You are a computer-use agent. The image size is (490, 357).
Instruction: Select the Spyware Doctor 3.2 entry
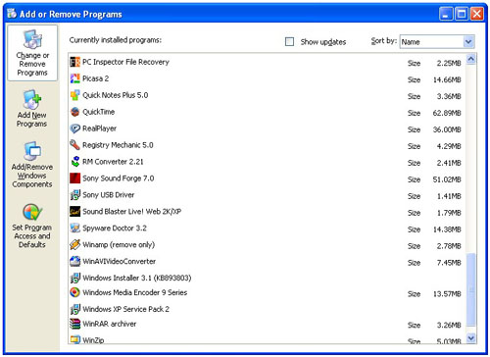(x=267, y=229)
